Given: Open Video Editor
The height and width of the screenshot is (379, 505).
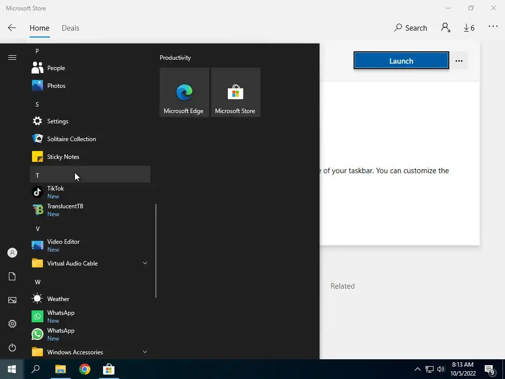Looking at the screenshot, I should 90,245.
